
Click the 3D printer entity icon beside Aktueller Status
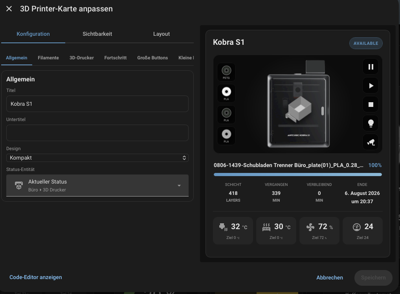(18, 186)
